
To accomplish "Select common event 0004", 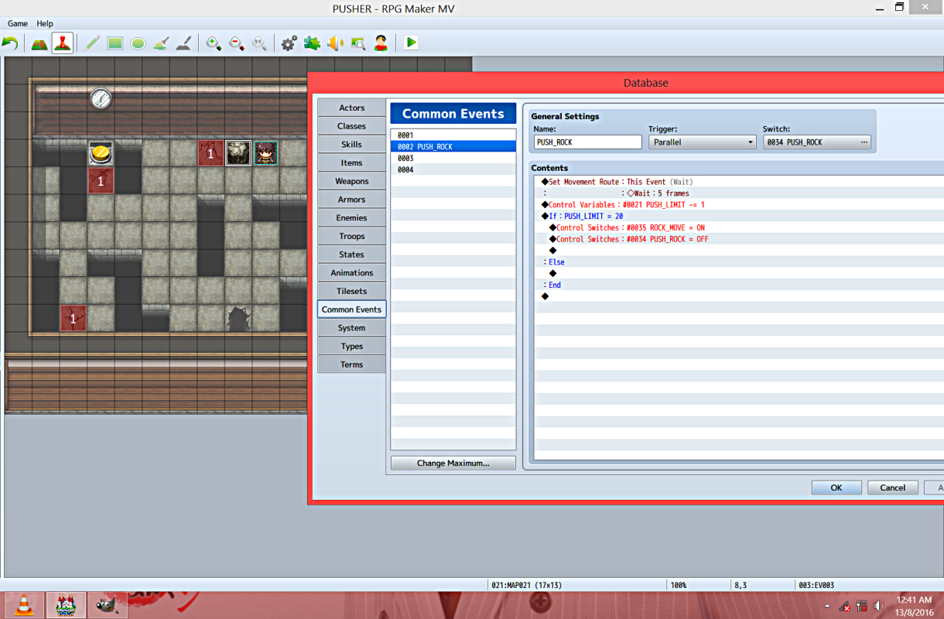I will (x=453, y=169).
